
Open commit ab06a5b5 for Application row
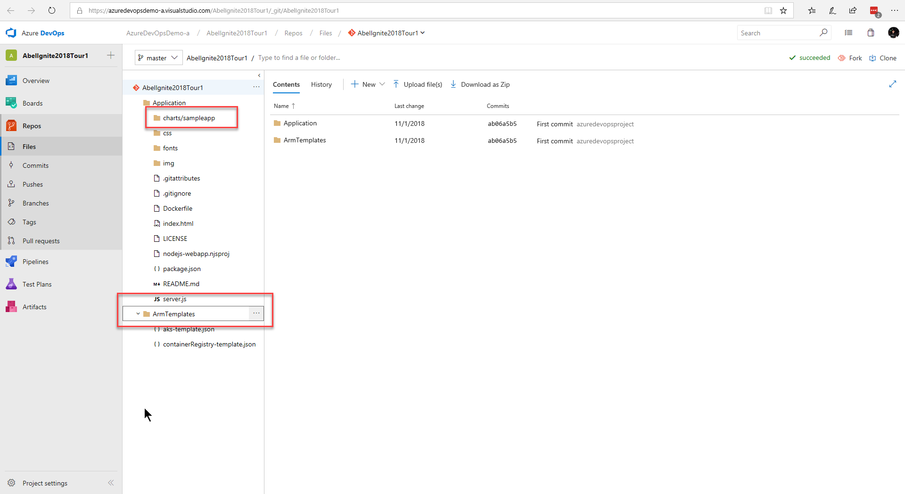pyautogui.click(x=502, y=123)
